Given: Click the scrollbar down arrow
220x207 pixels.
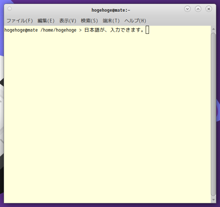Looking at the screenshot, I should [213, 200].
